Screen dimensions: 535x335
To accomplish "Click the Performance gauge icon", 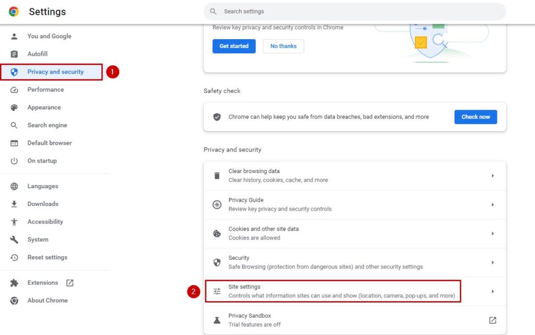I will [14, 90].
